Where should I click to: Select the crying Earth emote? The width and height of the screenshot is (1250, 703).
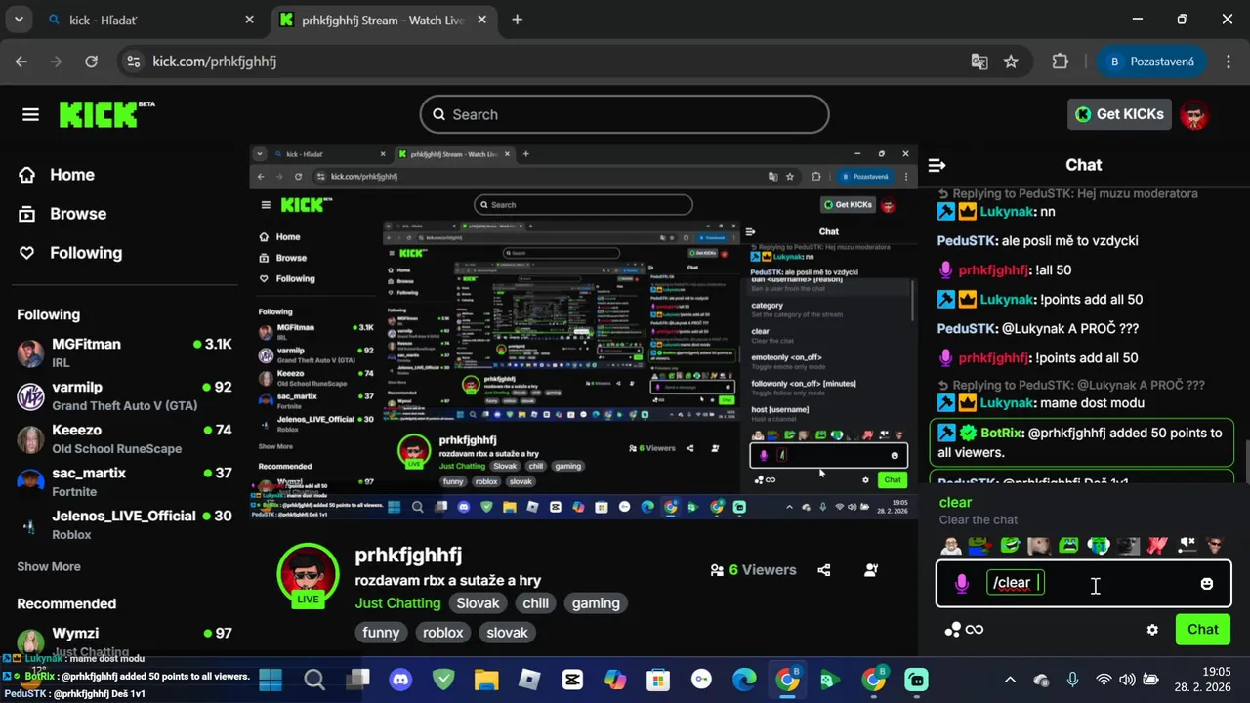pos(1099,545)
